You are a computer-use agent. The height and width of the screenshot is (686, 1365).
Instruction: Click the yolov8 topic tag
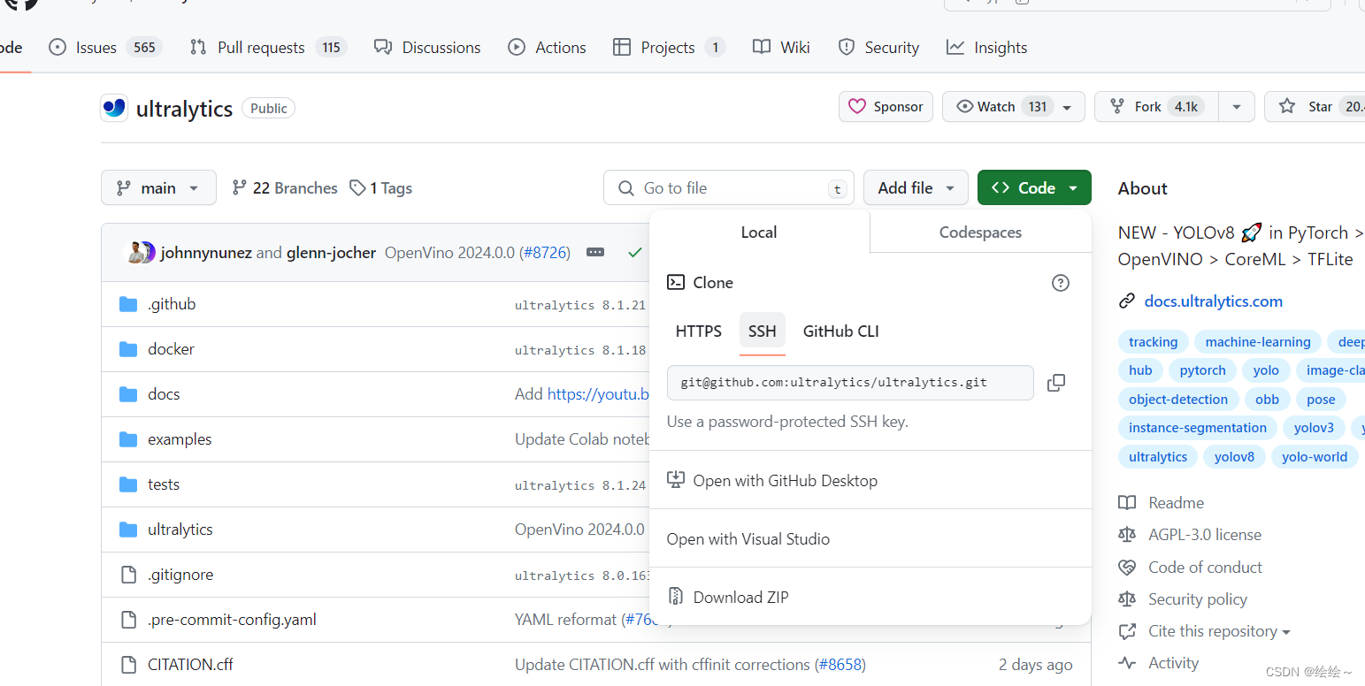click(x=1234, y=457)
